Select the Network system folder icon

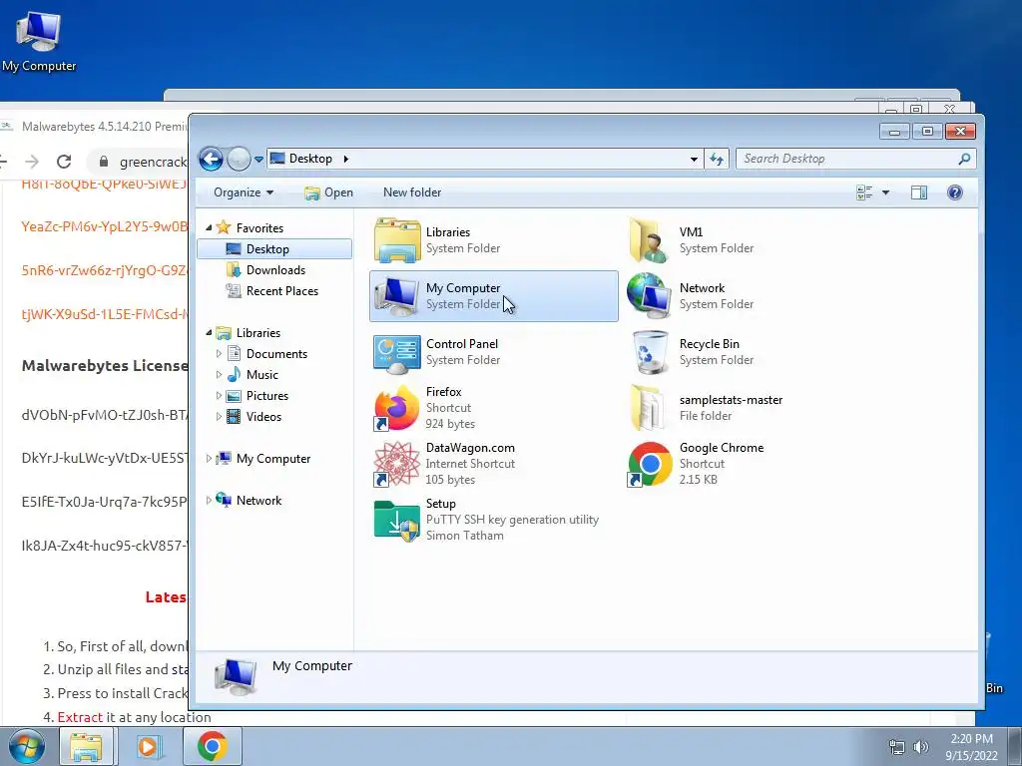[x=649, y=296]
